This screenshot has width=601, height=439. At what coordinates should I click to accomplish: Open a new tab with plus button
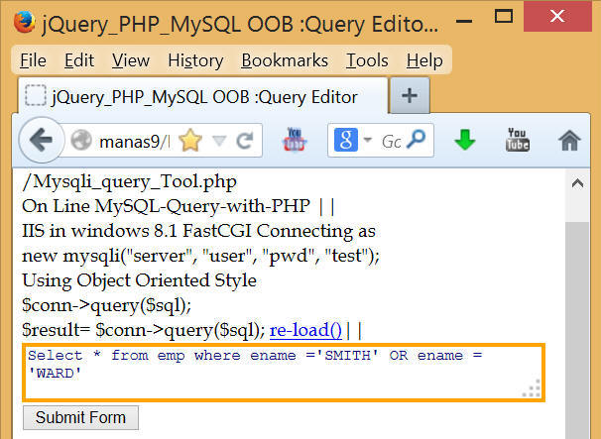[x=410, y=97]
